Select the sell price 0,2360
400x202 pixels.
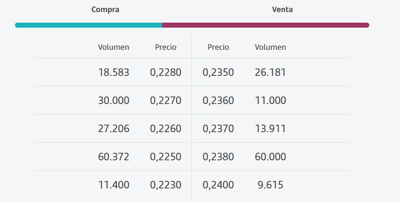[218, 100]
